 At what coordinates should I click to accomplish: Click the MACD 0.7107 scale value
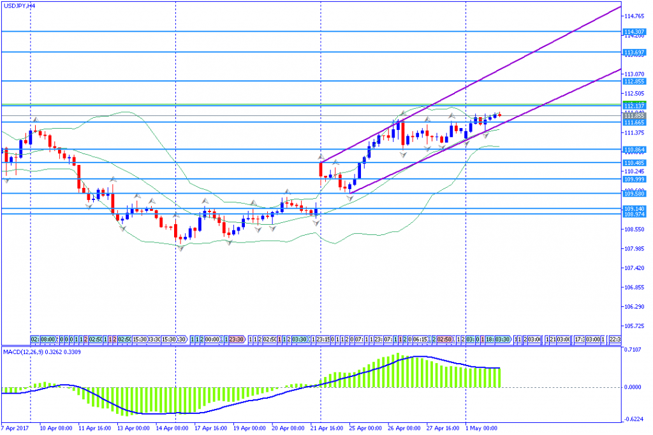point(634,349)
